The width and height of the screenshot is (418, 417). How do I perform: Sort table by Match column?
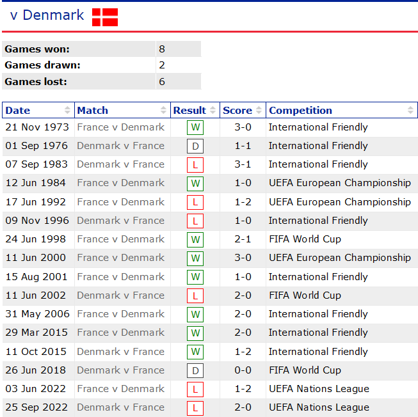pyautogui.click(x=122, y=110)
